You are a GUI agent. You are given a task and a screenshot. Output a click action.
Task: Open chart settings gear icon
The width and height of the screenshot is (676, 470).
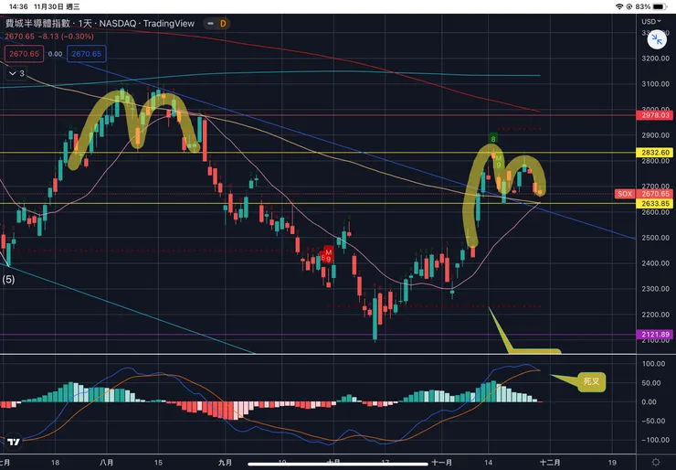pos(656,463)
